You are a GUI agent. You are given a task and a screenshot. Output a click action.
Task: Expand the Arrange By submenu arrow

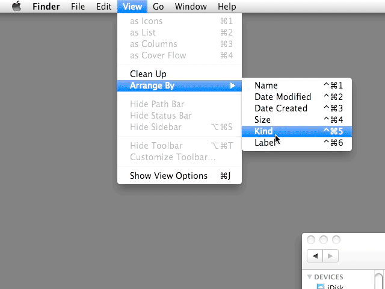click(232, 85)
